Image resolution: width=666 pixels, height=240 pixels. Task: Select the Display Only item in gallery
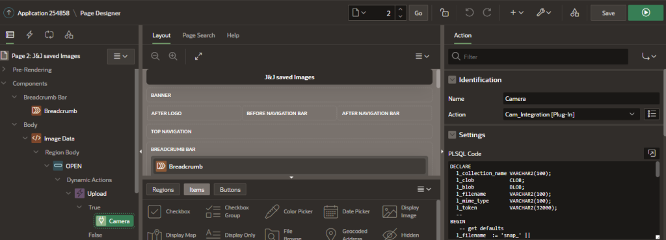click(x=231, y=235)
